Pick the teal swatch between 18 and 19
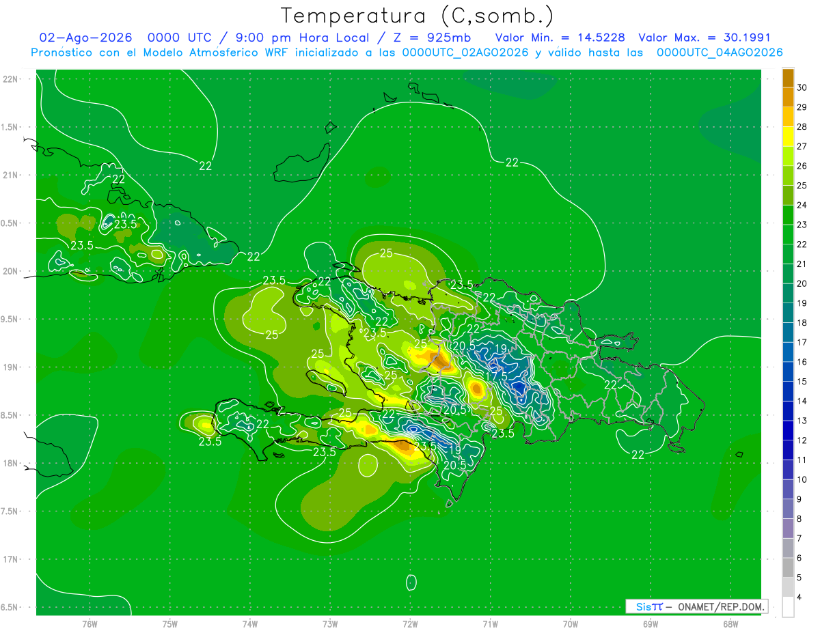 [788, 313]
